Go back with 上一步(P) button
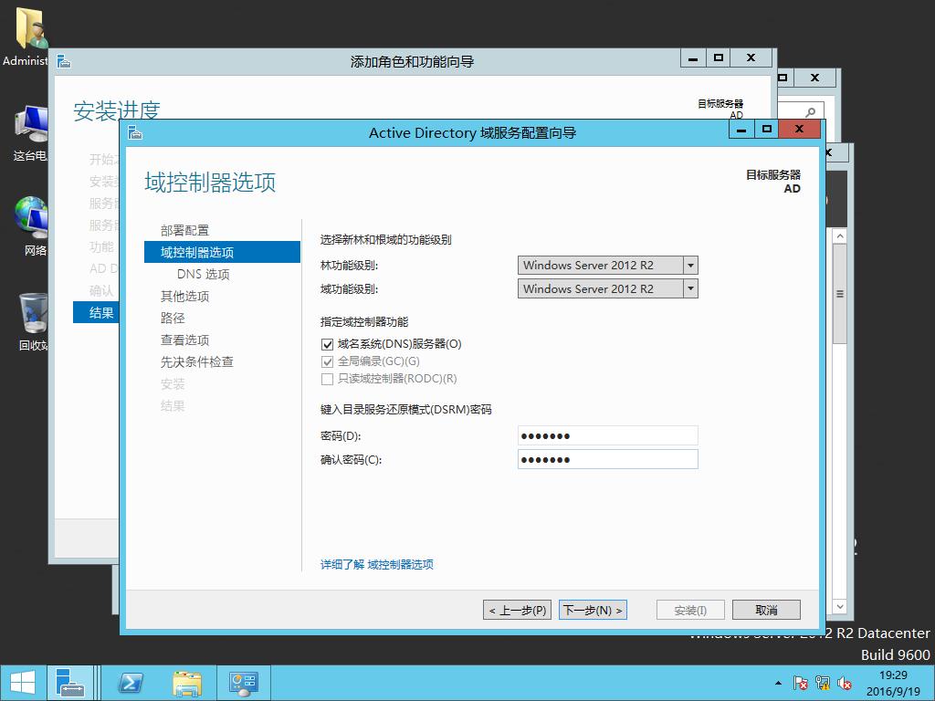Image resolution: width=935 pixels, height=701 pixels. pos(517,610)
